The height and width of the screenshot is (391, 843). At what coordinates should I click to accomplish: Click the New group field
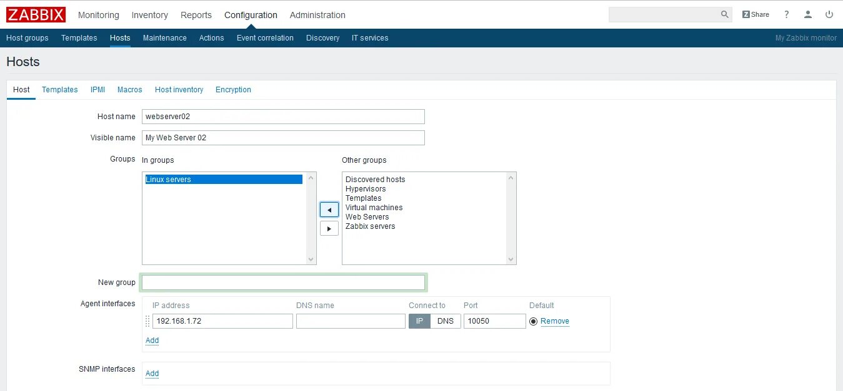tap(283, 282)
